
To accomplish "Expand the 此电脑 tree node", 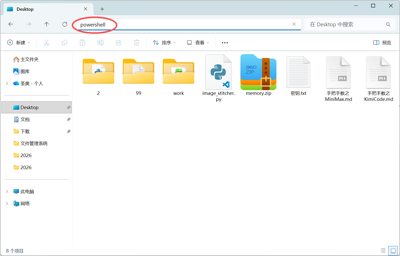I will click(x=7, y=191).
